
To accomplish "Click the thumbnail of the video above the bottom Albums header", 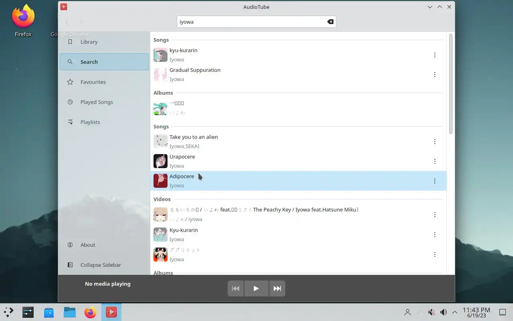I will coord(160,254).
